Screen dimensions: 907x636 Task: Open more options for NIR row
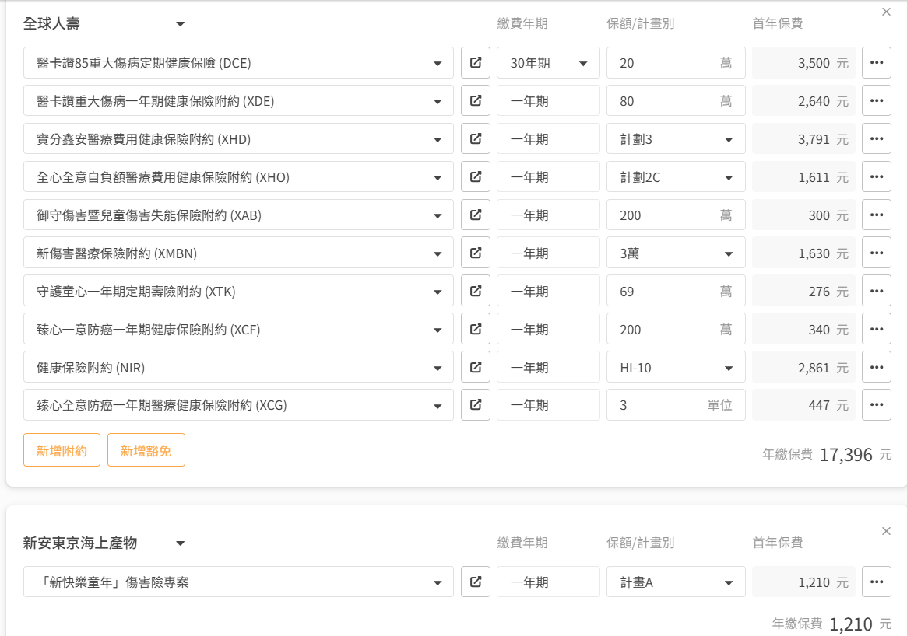coord(877,368)
